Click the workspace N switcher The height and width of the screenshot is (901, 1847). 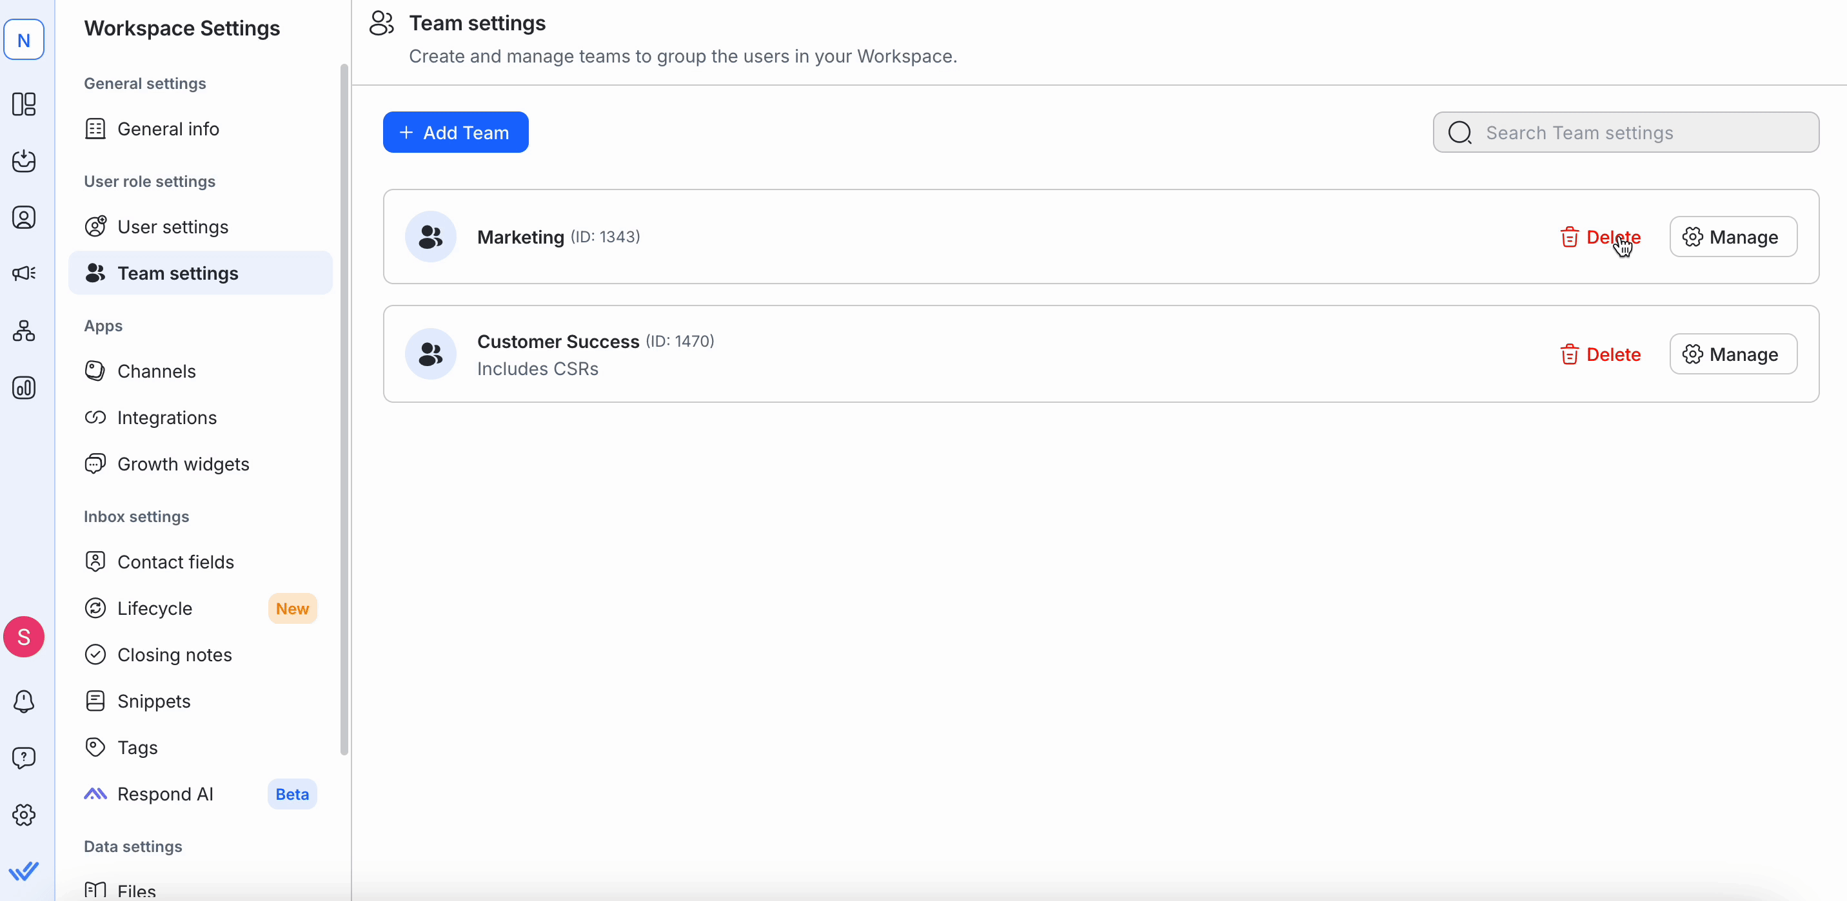point(24,40)
